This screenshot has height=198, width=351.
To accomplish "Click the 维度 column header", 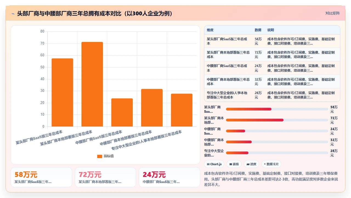I will (210, 30).
